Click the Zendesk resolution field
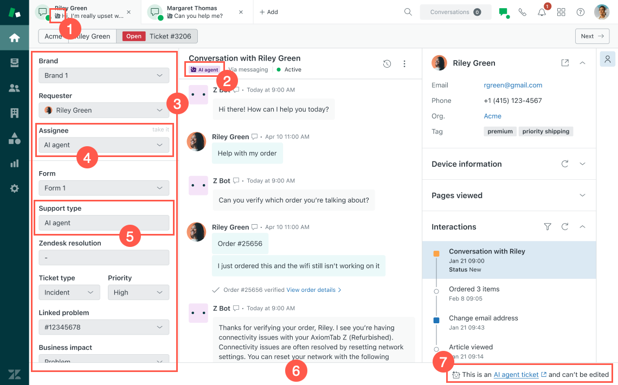Viewport: 618px width, 385px height. tap(104, 257)
